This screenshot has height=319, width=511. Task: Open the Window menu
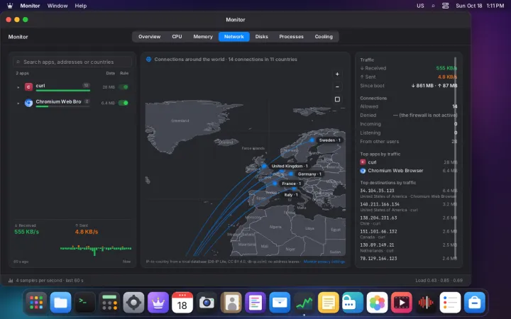pos(57,6)
